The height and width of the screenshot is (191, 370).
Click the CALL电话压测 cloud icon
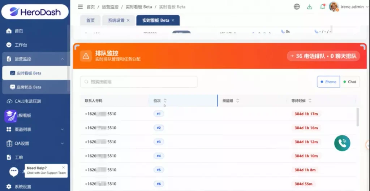point(9,101)
